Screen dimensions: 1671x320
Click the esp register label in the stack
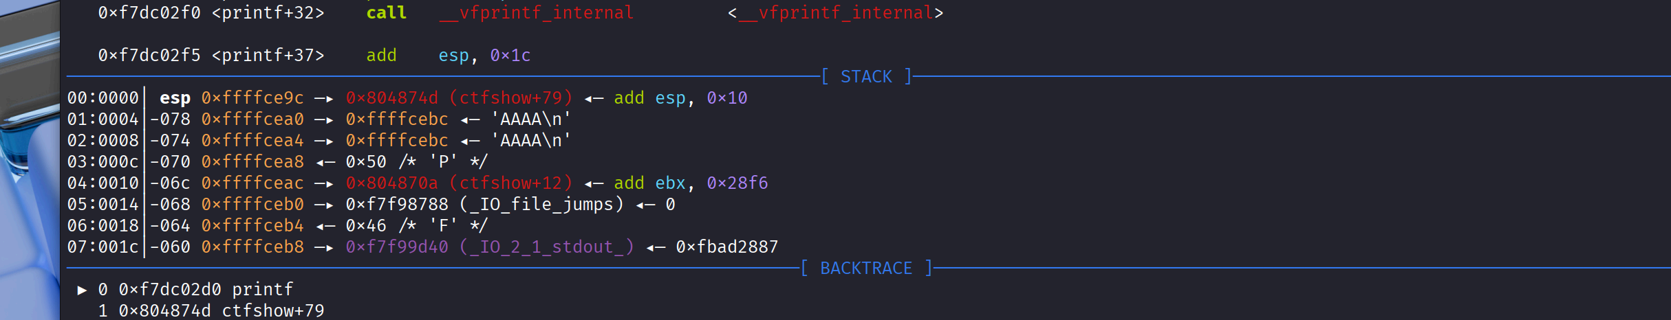pyautogui.click(x=175, y=98)
